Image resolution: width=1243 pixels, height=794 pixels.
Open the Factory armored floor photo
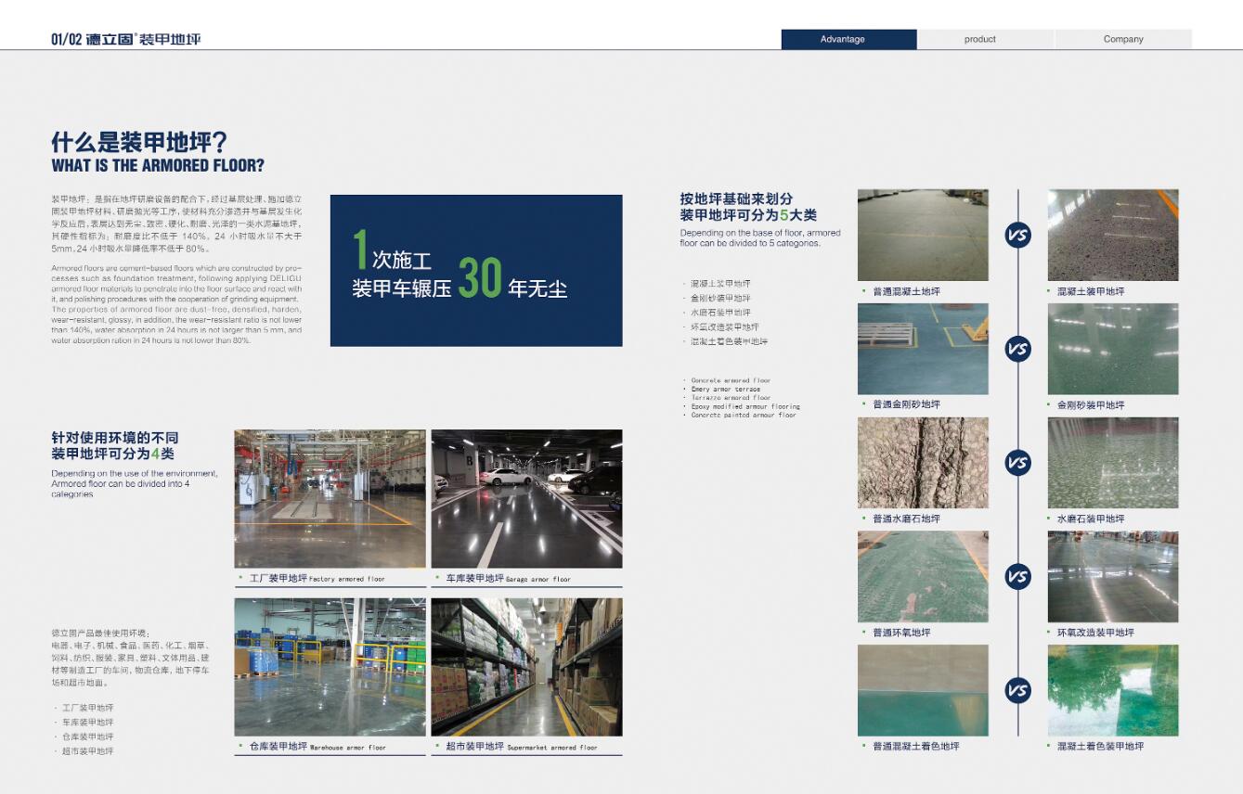tap(330, 498)
